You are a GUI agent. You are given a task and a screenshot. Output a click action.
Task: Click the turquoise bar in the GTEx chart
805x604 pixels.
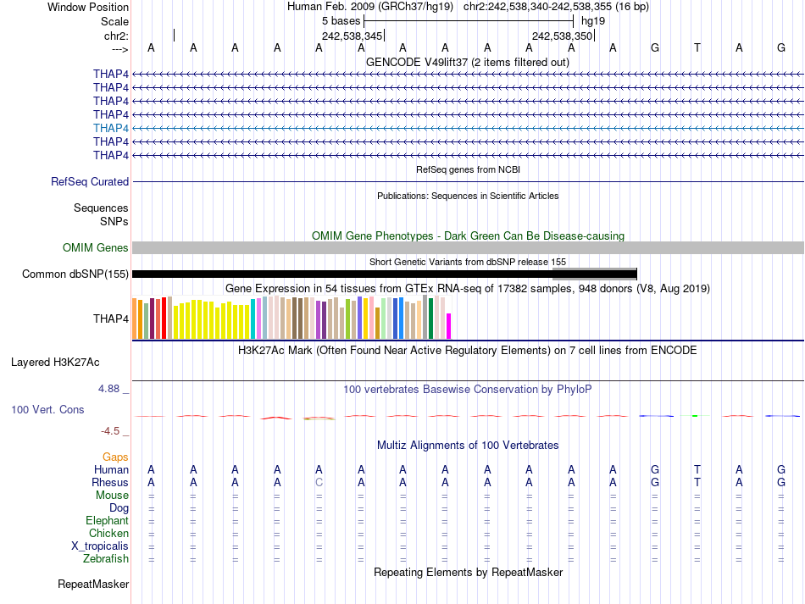click(x=253, y=319)
